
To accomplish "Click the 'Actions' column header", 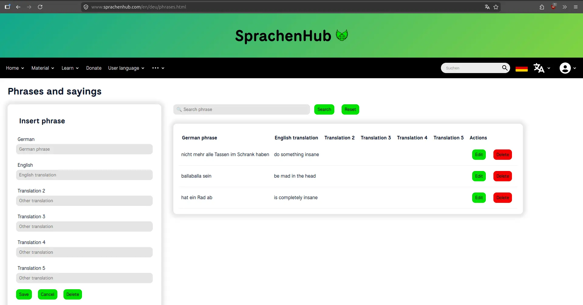I will tap(478, 138).
